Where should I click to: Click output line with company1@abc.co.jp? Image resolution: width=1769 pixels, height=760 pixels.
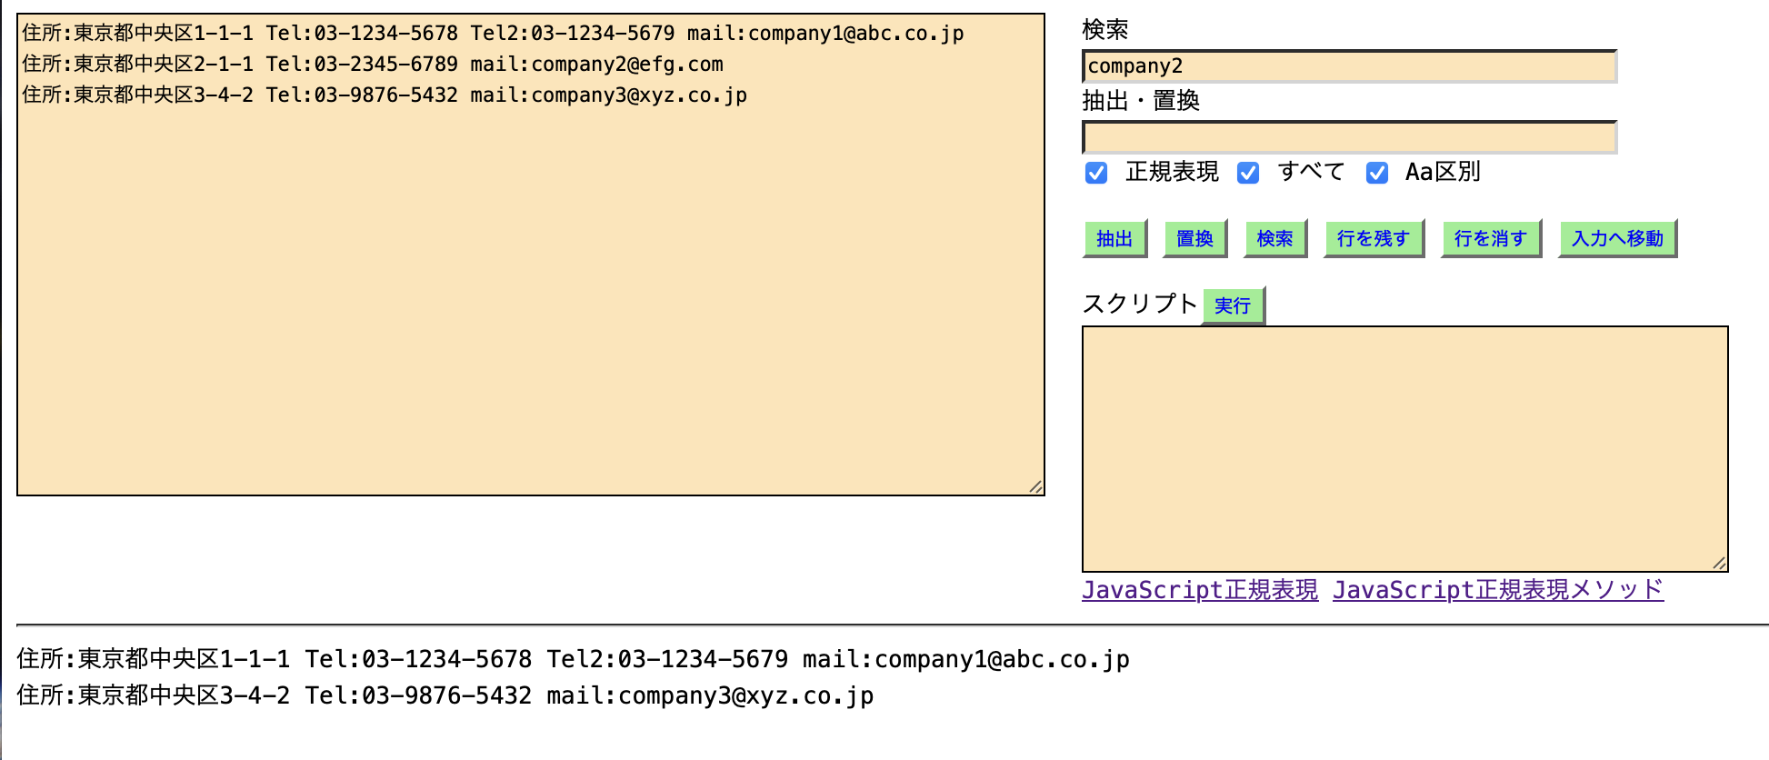click(x=573, y=659)
